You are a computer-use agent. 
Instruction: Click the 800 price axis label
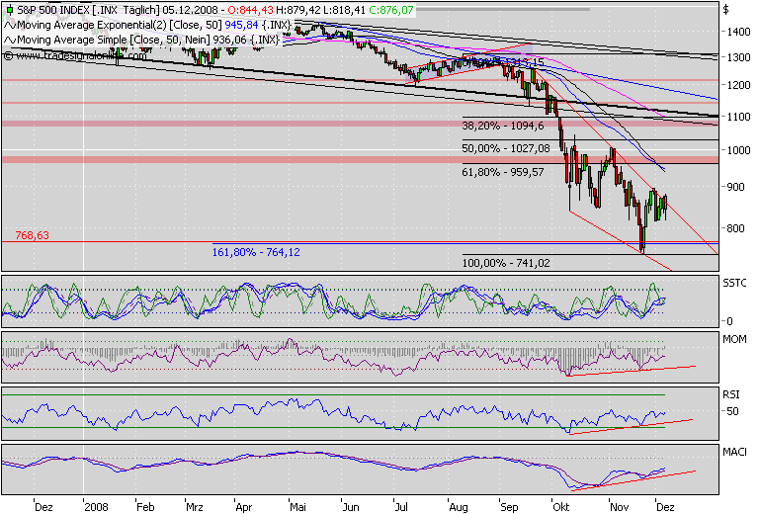click(x=735, y=228)
